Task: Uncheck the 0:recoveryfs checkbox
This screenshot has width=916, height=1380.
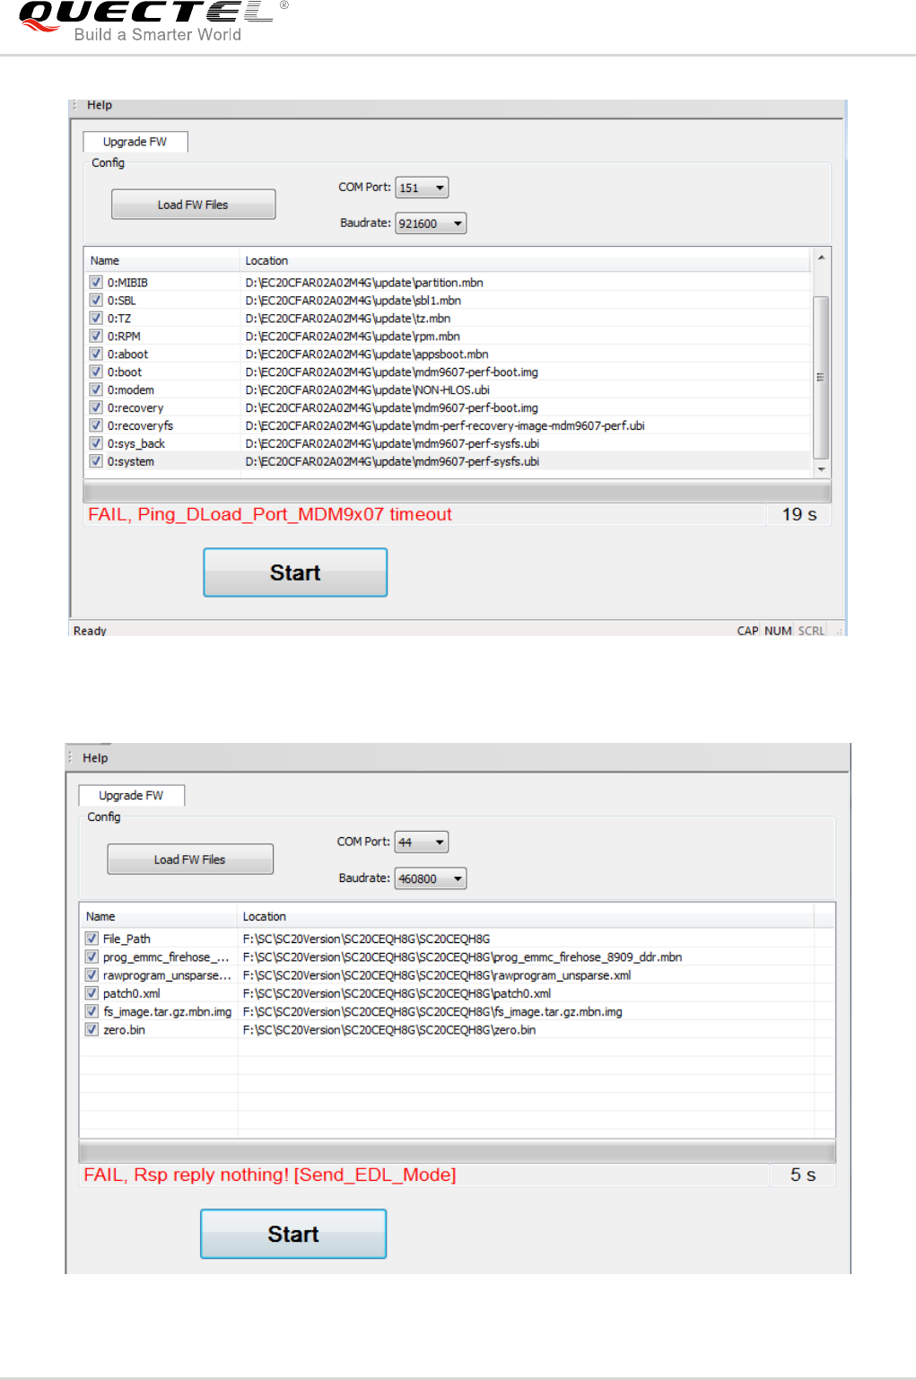Action: [x=96, y=425]
